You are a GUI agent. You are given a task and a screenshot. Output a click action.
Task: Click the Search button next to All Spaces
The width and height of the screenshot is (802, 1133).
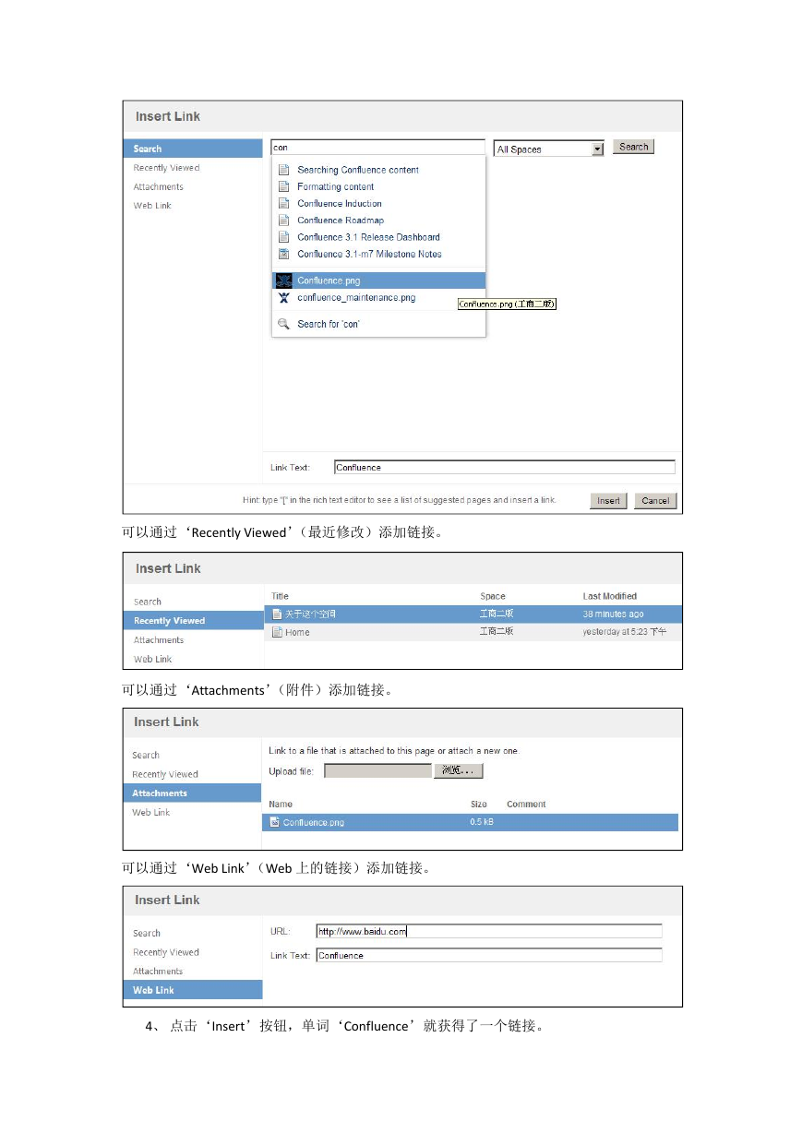(x=634, y=147)
